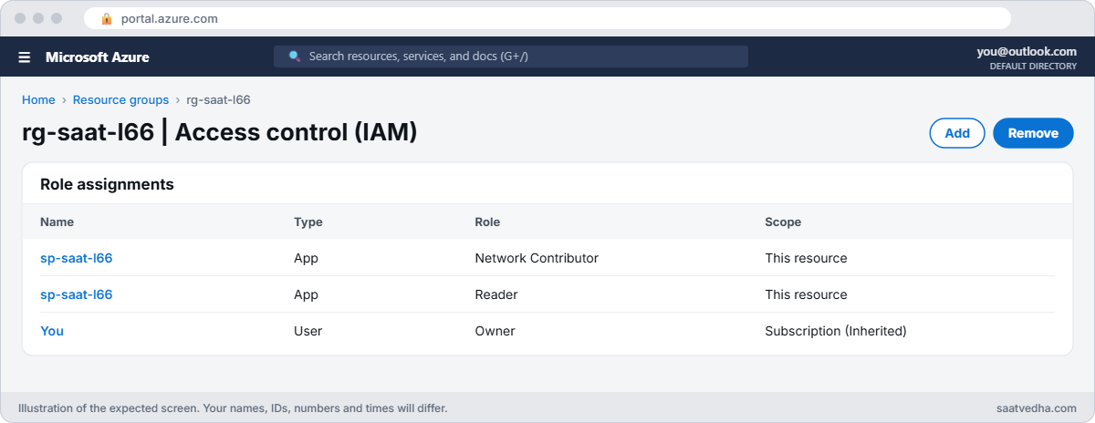The width and height of the screenshot is (1095, 423).
Task: Open the hamburger menu in Azure header
Action: tap(25, 57)
